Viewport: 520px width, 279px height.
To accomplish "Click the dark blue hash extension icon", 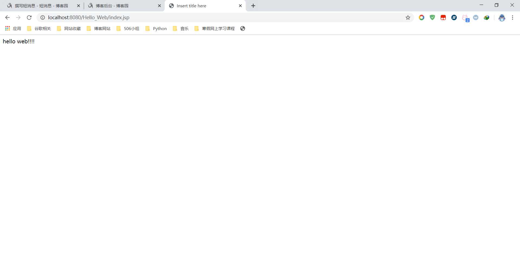I will click(454, 18).
